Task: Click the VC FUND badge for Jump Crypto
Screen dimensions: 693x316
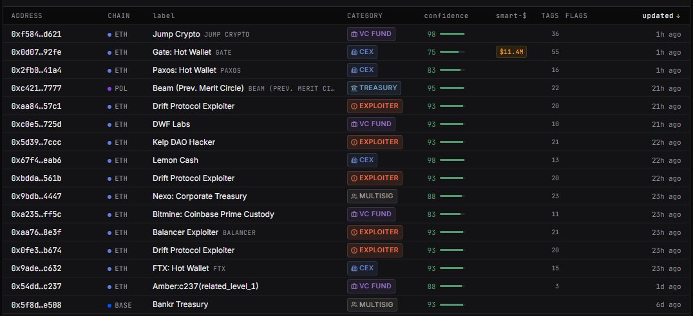Action: pyautogui.click(x=371, y=34)
